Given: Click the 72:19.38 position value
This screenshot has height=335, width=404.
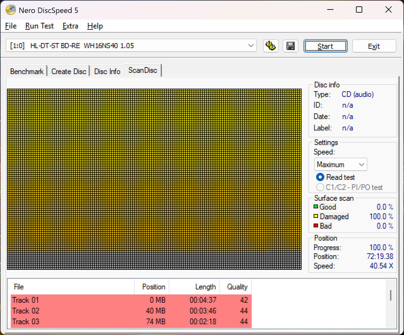Looking at the screenshot, I should tap(380, 256).
